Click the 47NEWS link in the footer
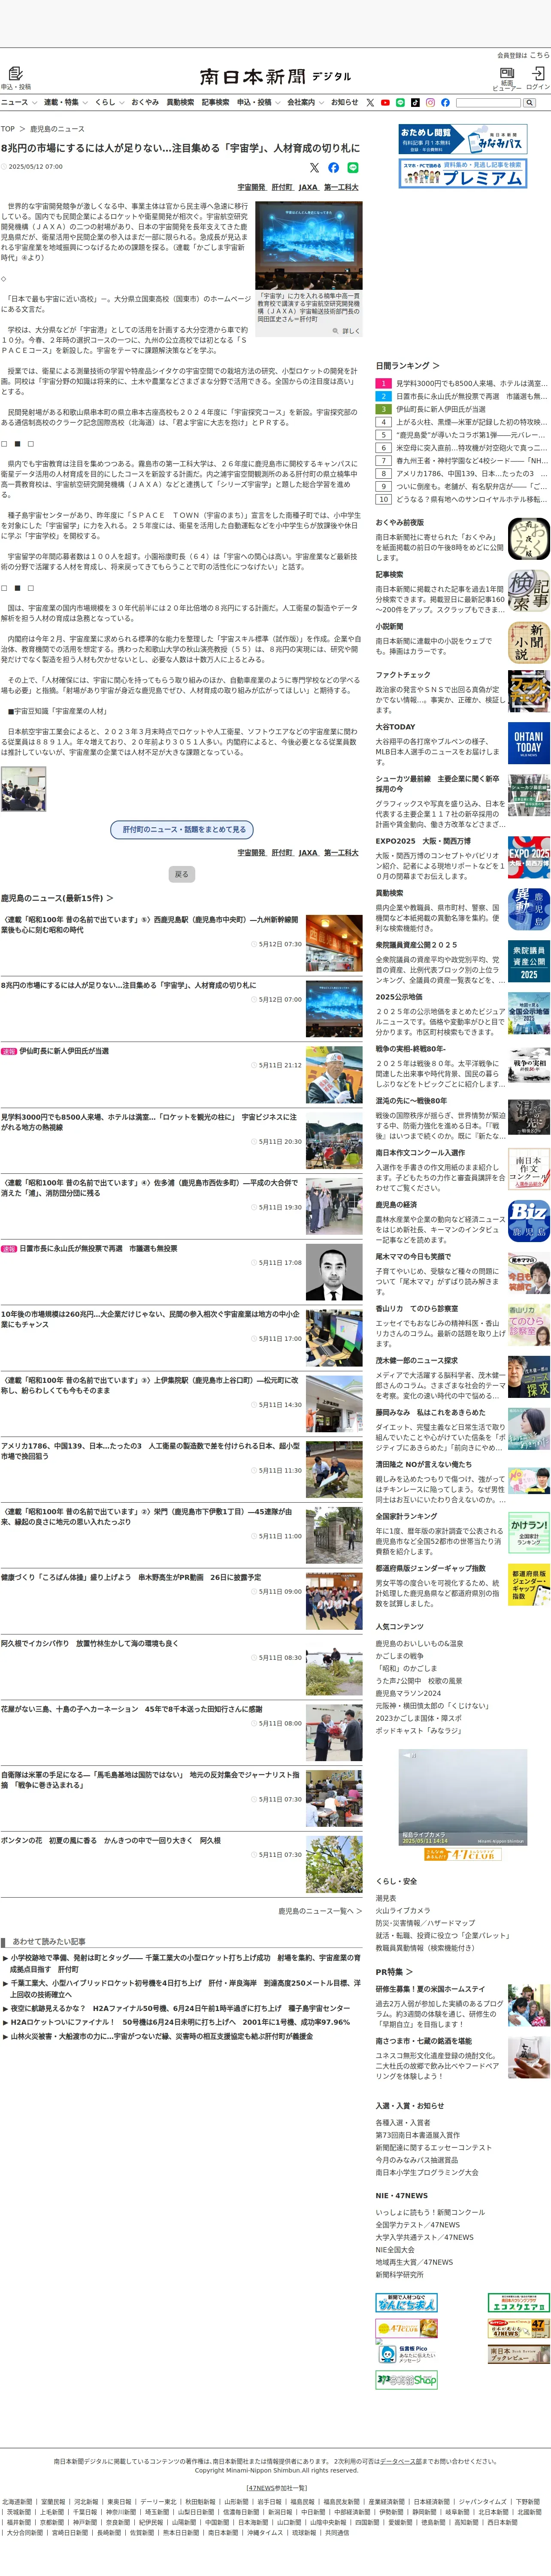The width and height of the screenshot is (551, 2576). click(x=260, y=2488)
